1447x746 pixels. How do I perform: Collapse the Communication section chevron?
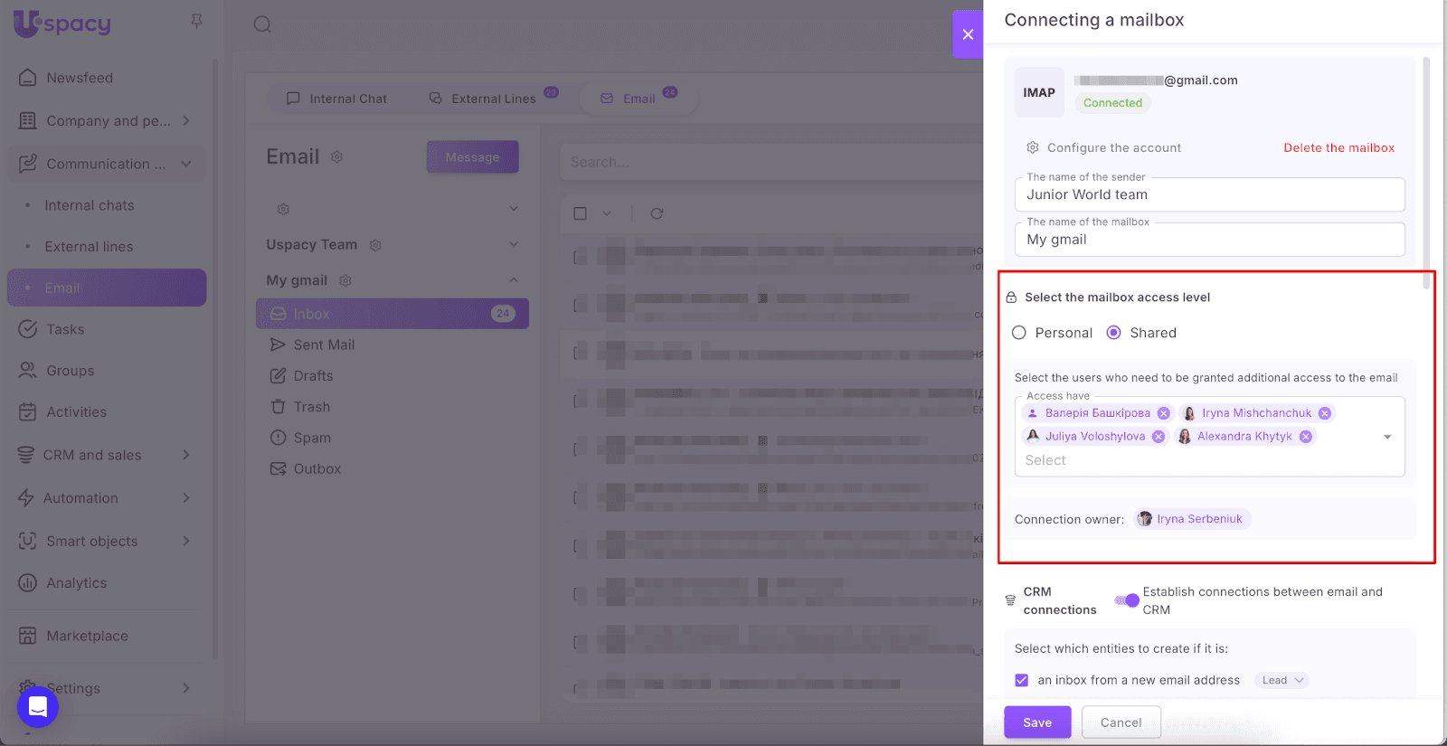186,164
